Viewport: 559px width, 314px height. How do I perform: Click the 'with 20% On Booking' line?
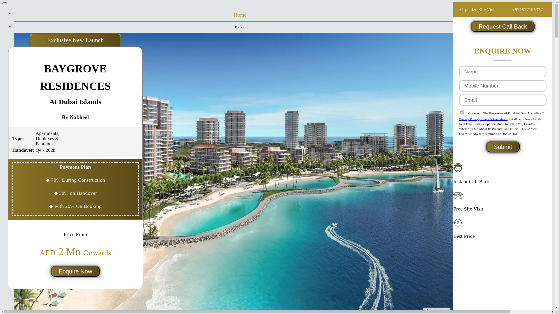pos(75,206)
